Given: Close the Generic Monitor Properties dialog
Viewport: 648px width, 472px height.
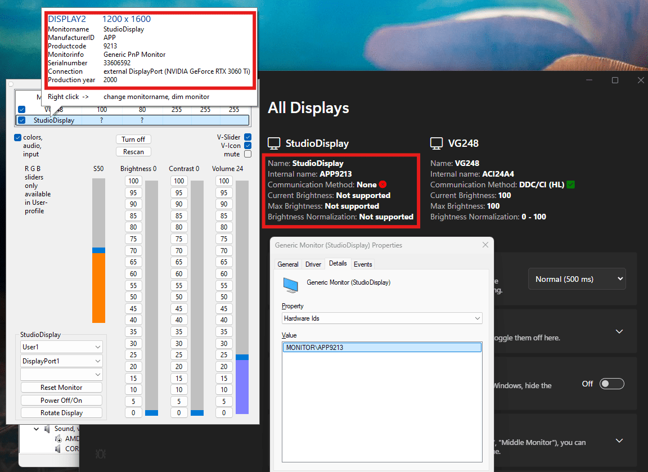Looking at the screenshot, I should (485, 245).
